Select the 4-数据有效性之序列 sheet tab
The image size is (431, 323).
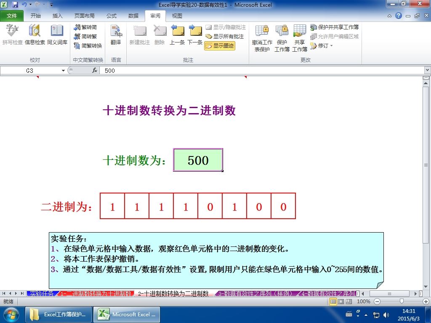point(327,294)
